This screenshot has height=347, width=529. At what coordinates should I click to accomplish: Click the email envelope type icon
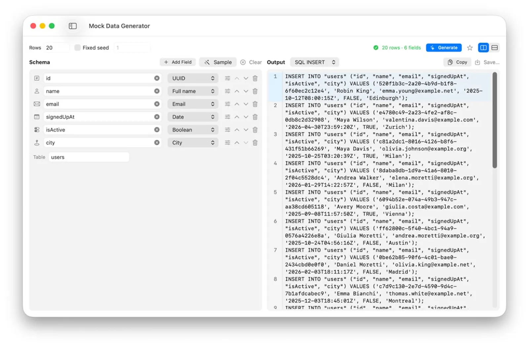(x=37, y=104)
